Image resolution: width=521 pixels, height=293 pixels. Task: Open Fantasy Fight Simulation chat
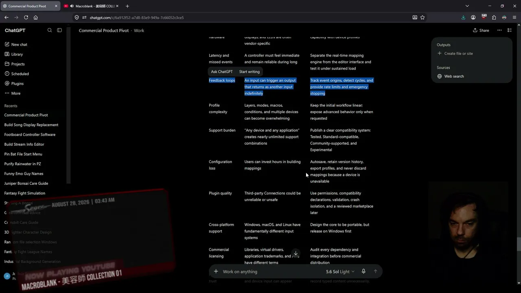[25, 193]
